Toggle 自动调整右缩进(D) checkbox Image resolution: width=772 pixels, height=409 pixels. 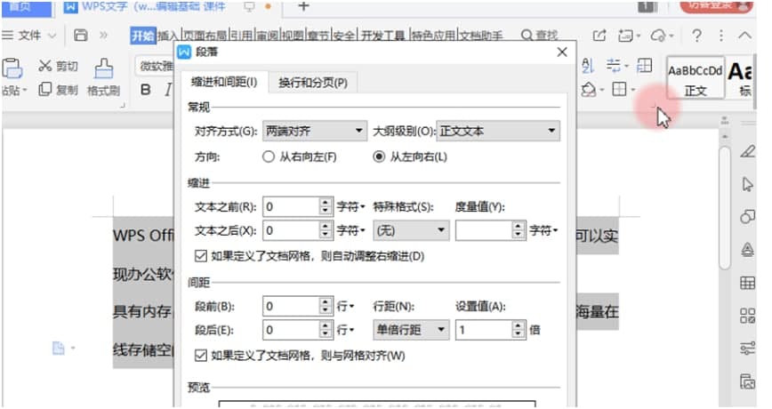coord(200,256)
